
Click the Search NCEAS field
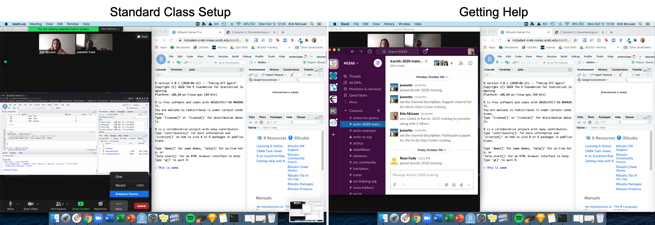[x=398, y=51]
